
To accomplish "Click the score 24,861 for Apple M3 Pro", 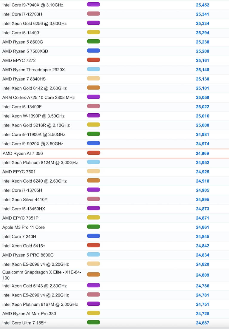I will [202, 227].
